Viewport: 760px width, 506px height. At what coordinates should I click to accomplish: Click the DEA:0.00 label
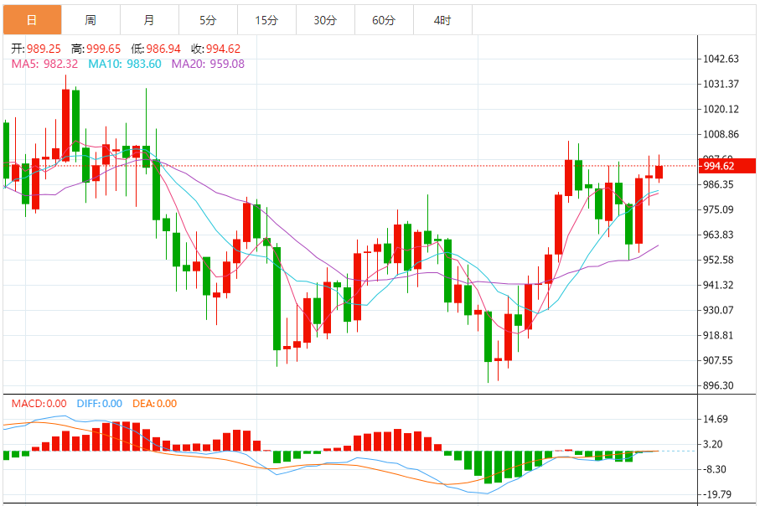point(155,403)
